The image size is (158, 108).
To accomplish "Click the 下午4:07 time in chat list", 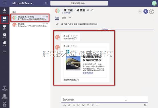I will (x=44, y=24).
